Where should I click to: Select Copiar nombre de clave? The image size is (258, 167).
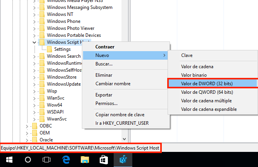tap(120, 115)
